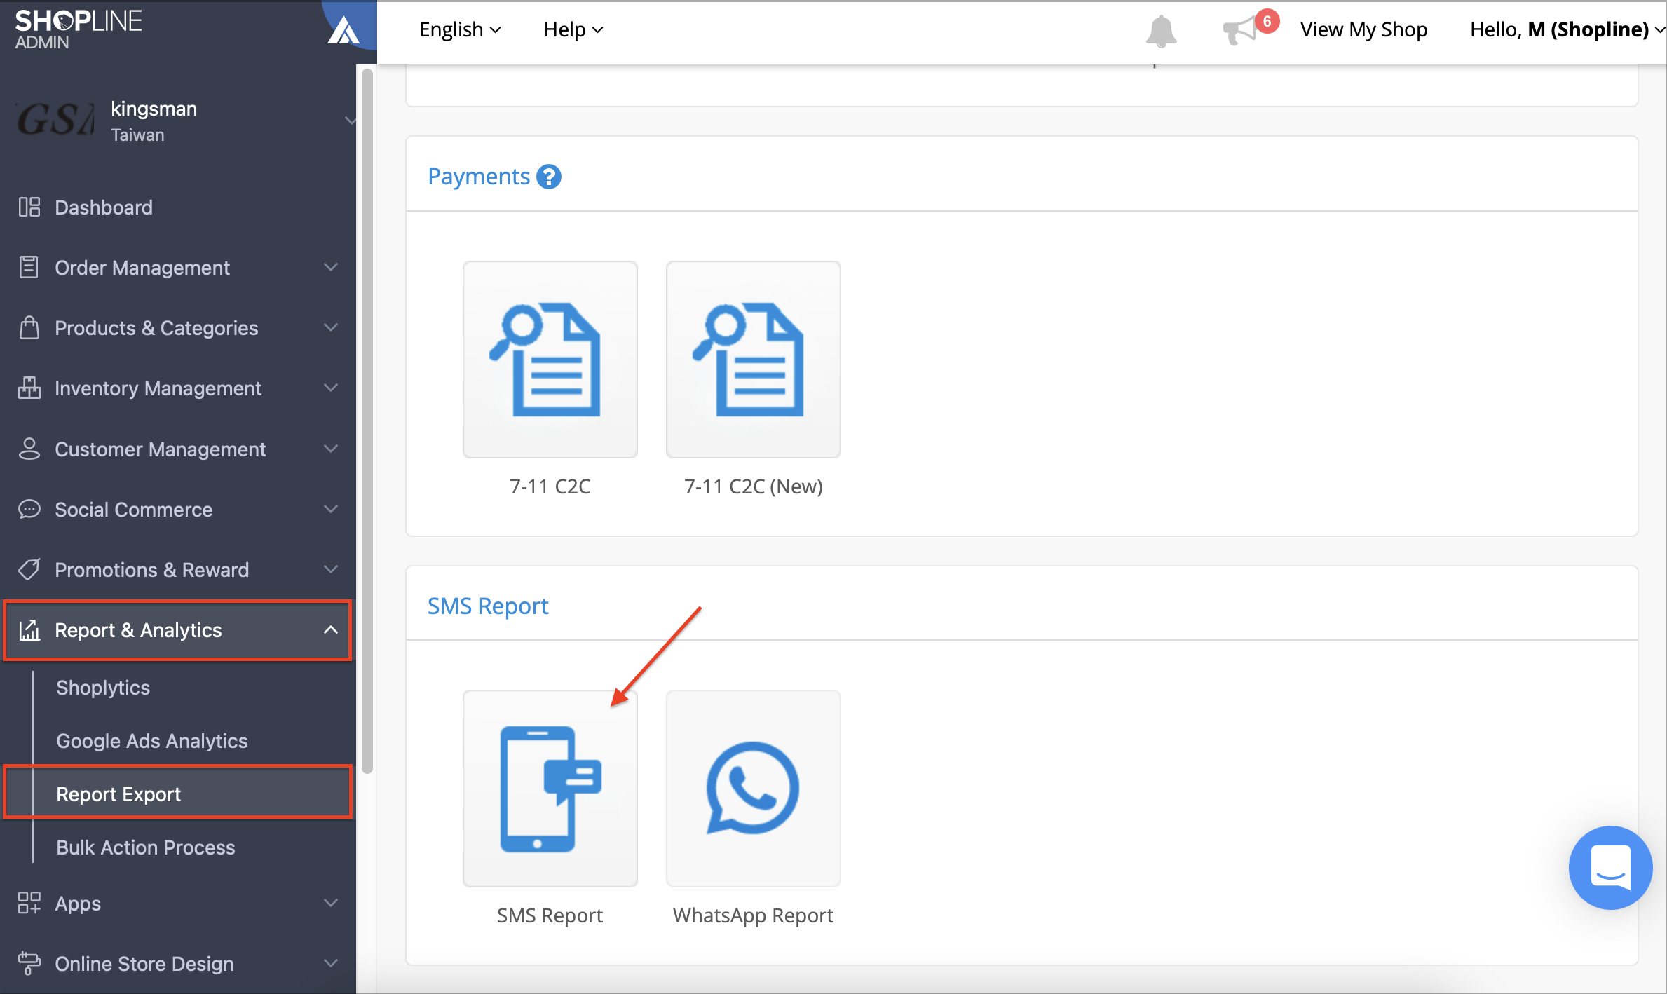Click the Payments help question mark icon
1667x994 pixels.
[549, 177]
